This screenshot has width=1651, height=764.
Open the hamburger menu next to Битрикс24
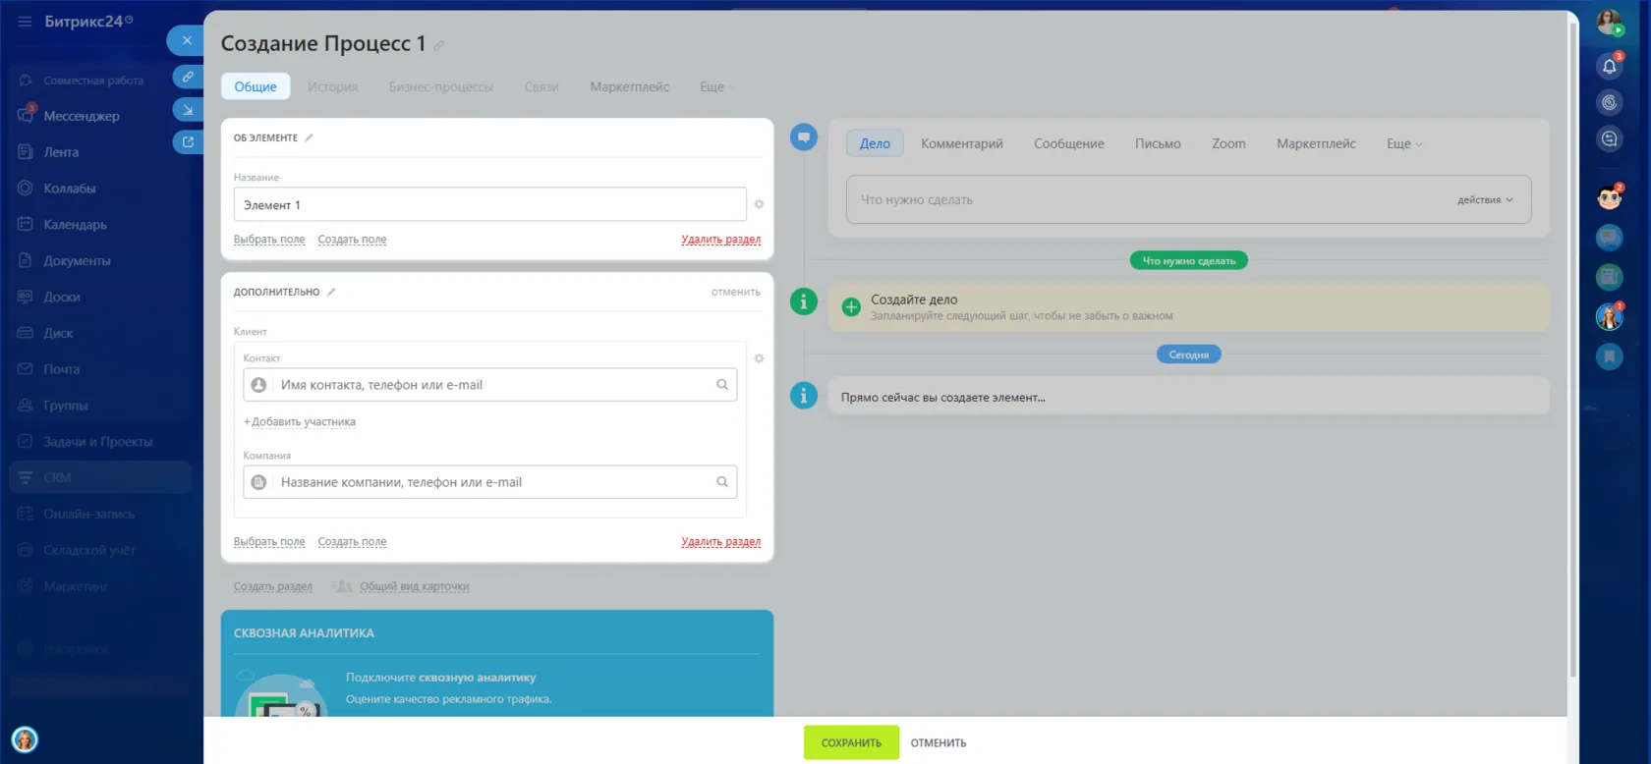[x=25, y=21]
